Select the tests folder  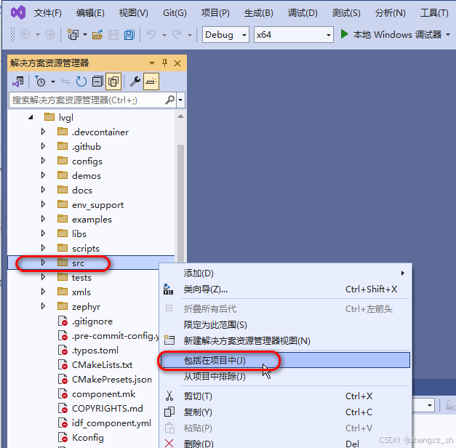81,278
